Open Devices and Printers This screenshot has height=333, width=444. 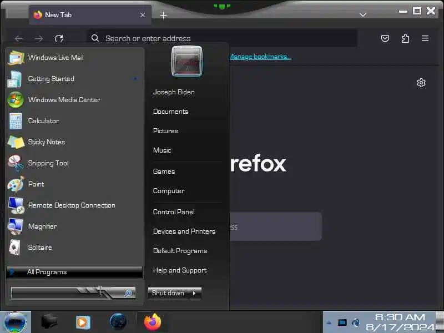(184, 231)
